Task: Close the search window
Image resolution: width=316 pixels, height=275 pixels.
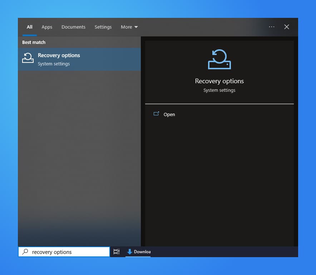Action: 286,27
